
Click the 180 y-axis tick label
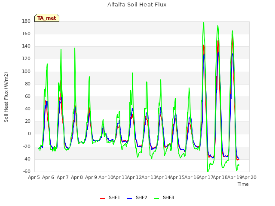click(x=26, y=21)
